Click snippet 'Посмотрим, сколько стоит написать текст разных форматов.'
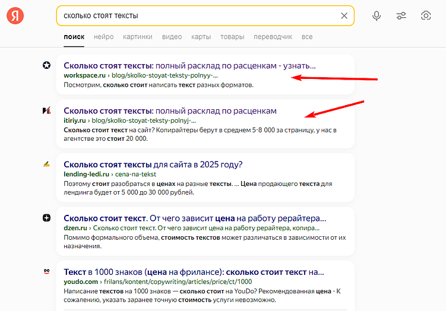 click(159, 85)
